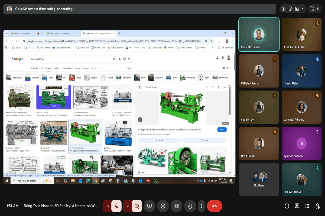Open the 61 participants list
This screenshot has height=216, width=325.
pos(315,9)
